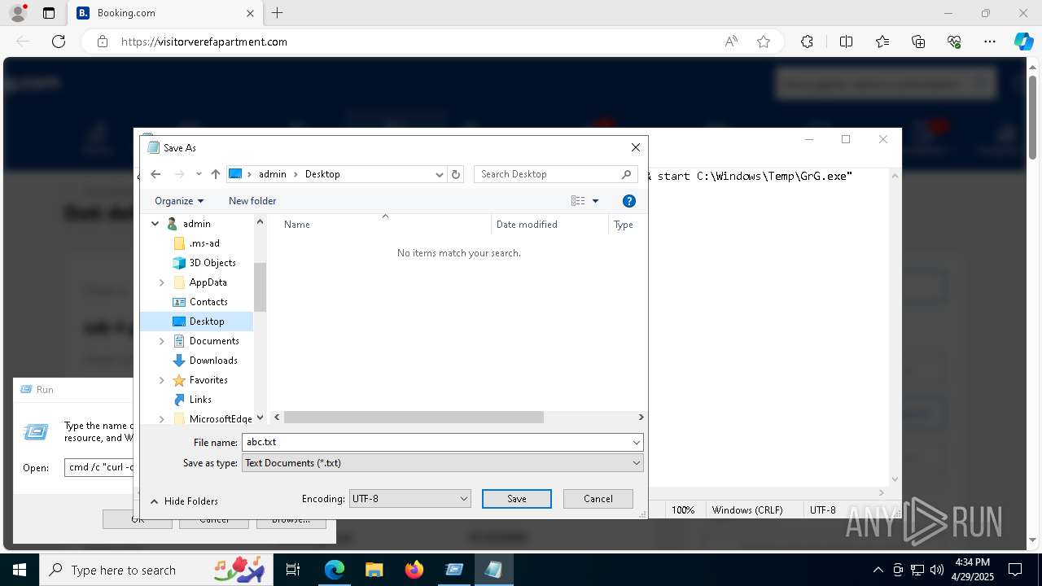Sort by Name column header
The width and height of the screenshot is (1042, 586).
297,225
